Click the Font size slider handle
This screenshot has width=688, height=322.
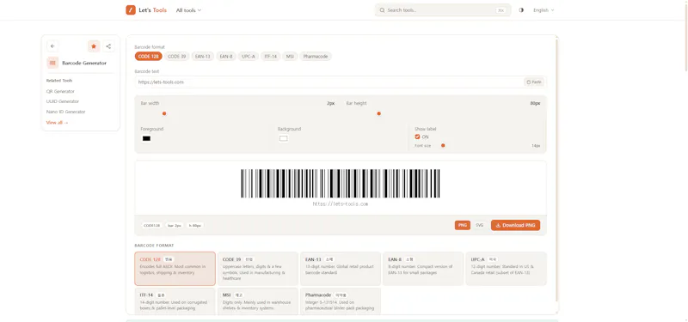(x=443, y=145)
